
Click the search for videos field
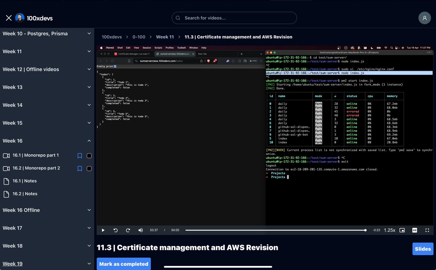tap(234, 18)
